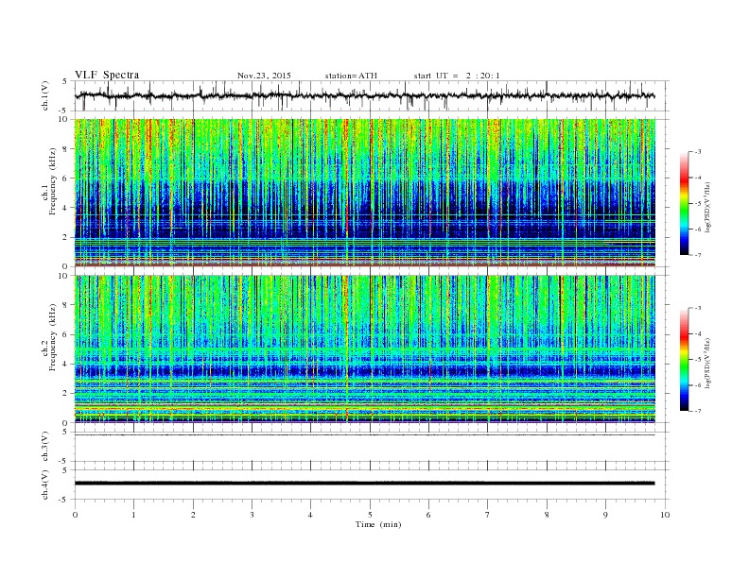Click the ch.1 voltage waveform trace
Image resolution: width=749 pixels, height=578 pixels.
click(x=364, y=95)
